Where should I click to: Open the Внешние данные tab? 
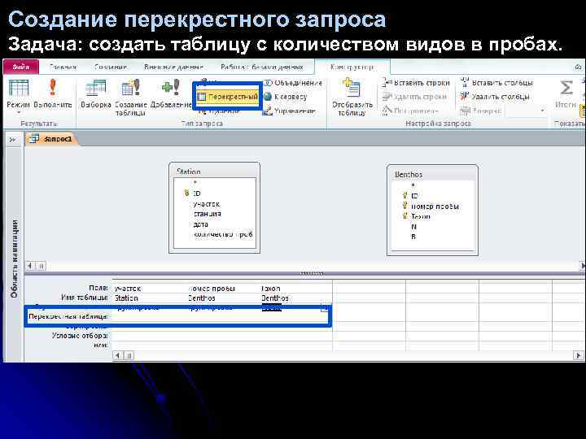(x=173, y=67)
